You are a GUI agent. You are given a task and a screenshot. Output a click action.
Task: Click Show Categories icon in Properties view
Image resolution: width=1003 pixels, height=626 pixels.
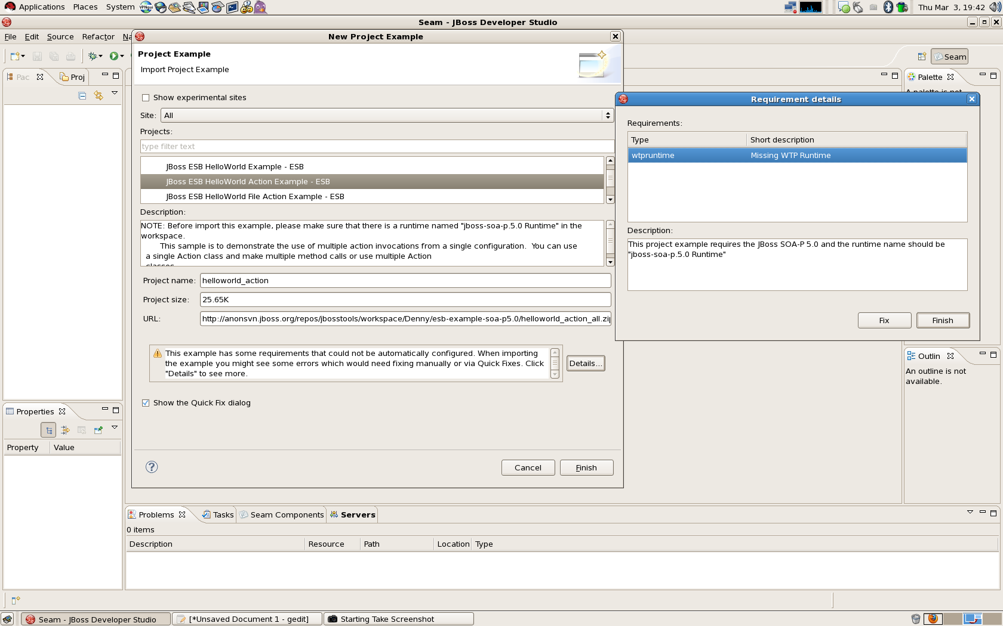pyautogui.click(x=48, y=430)
